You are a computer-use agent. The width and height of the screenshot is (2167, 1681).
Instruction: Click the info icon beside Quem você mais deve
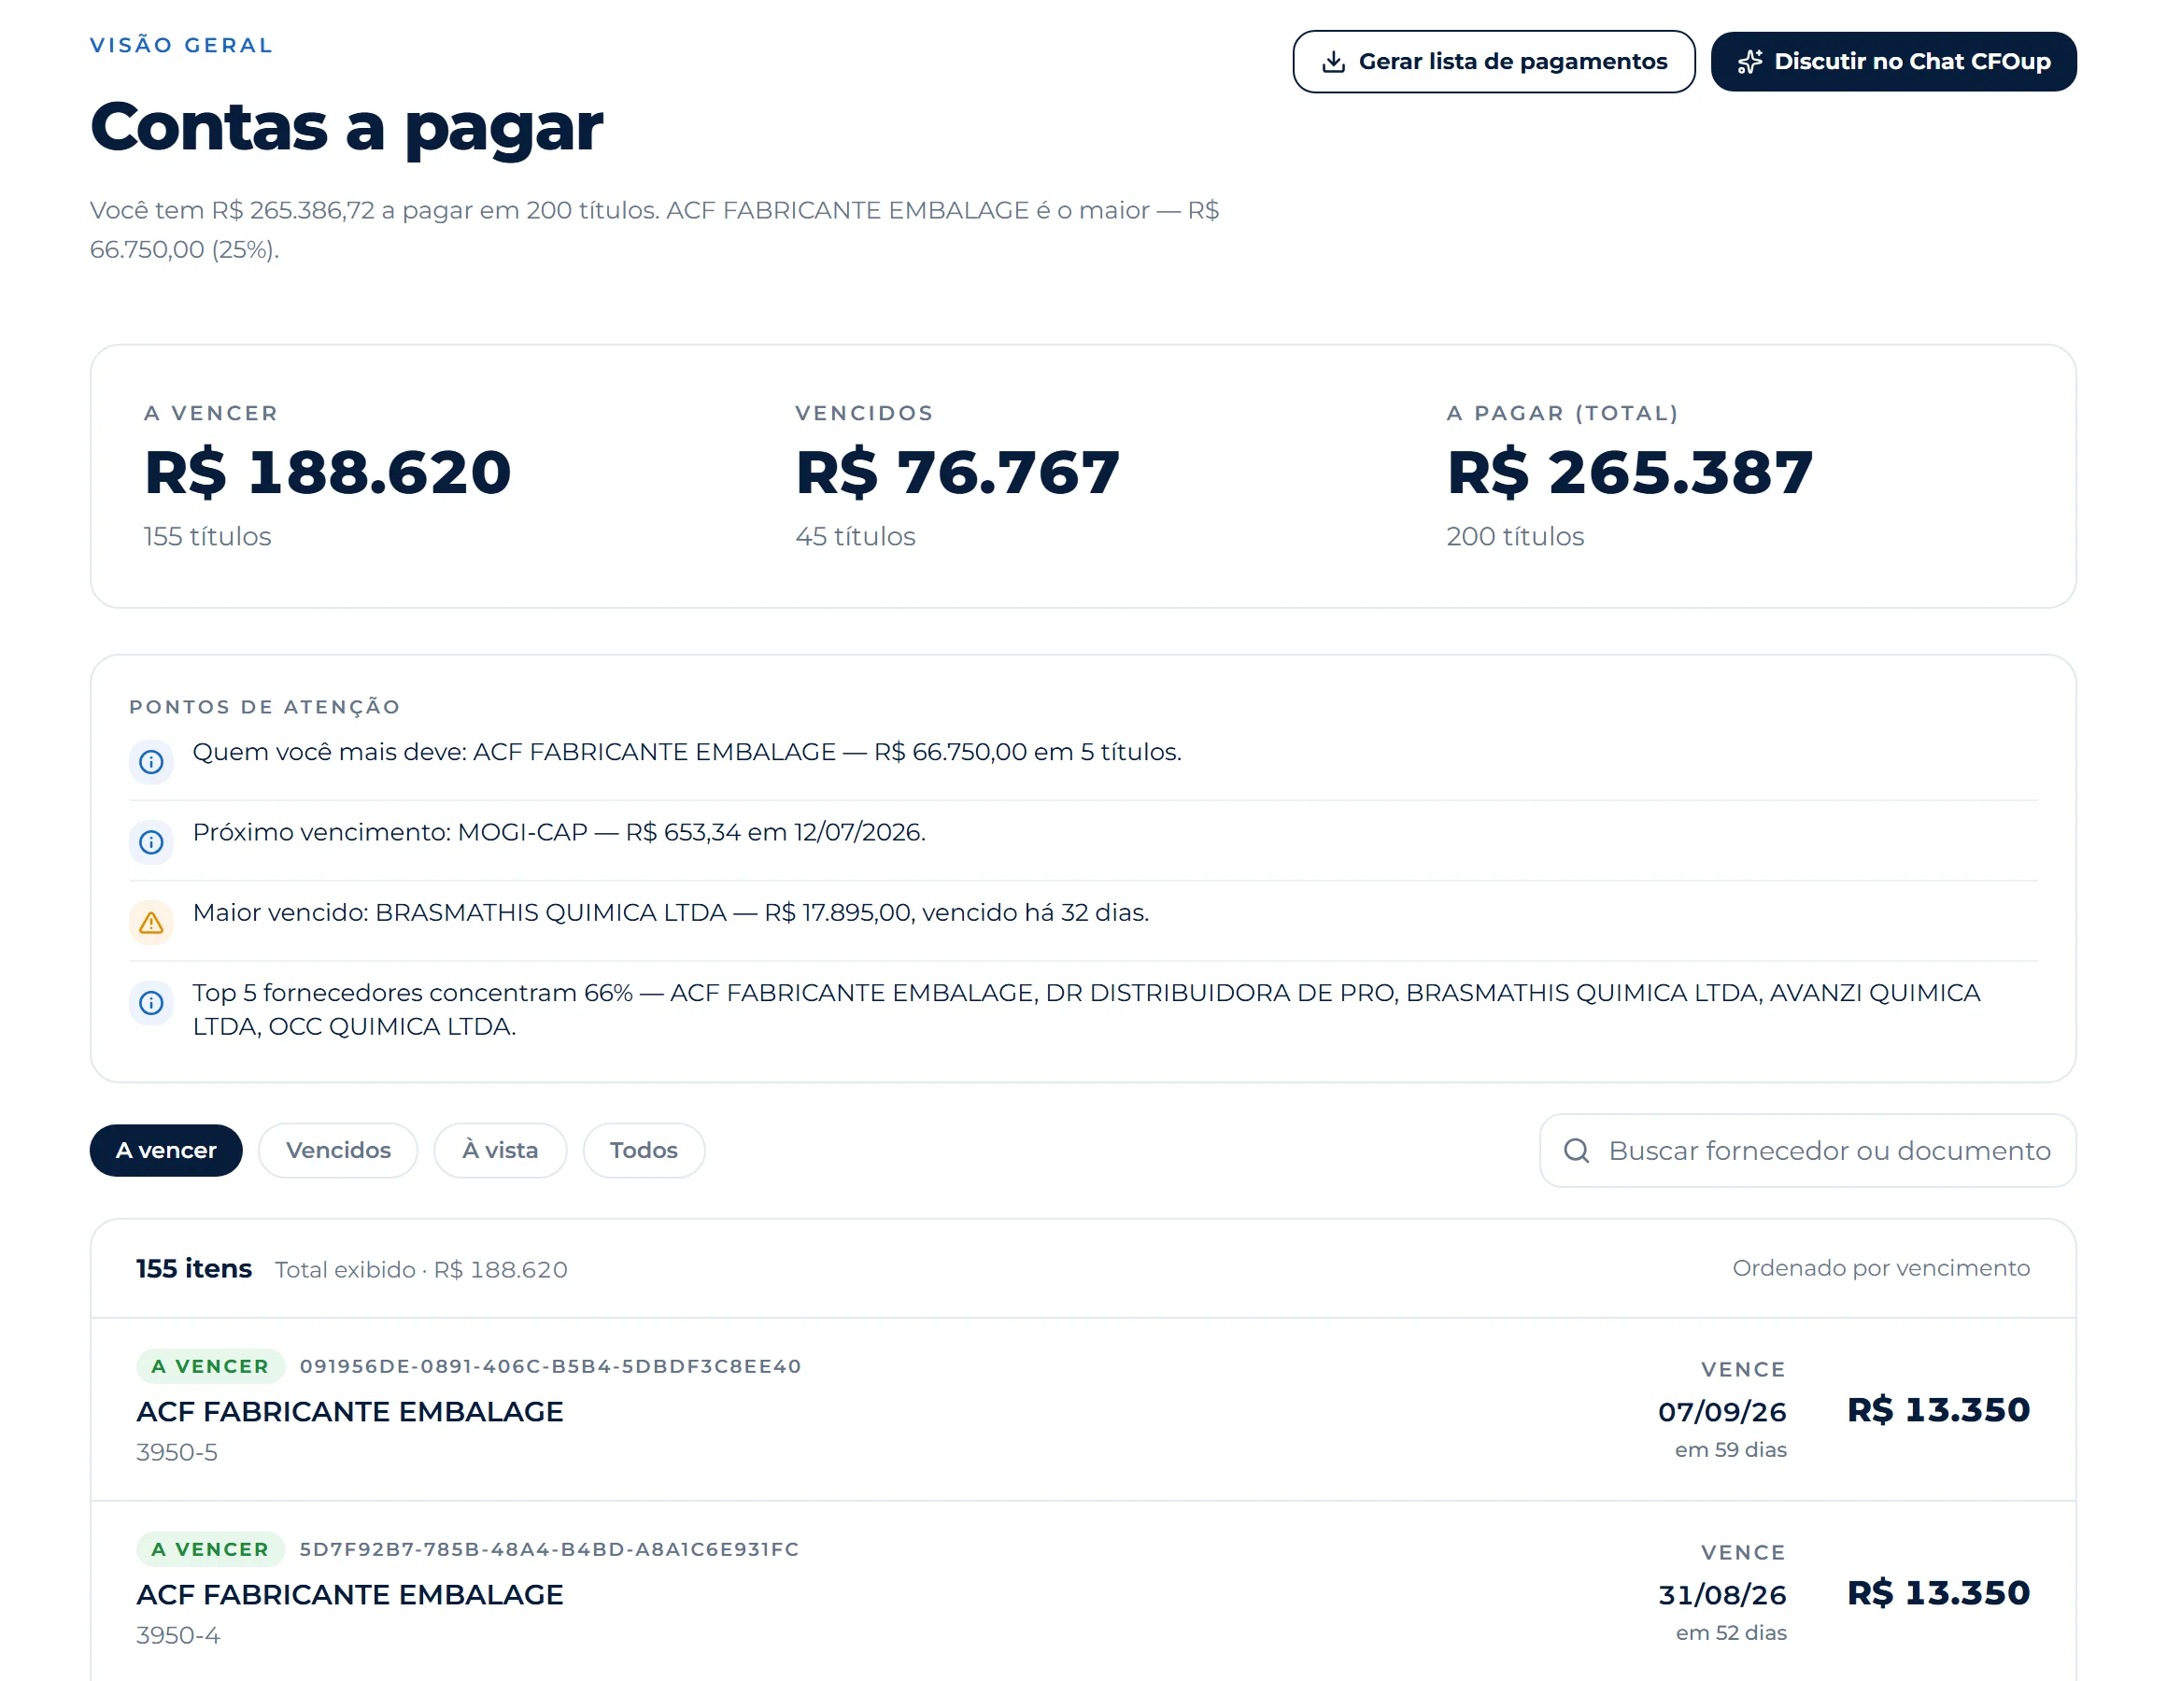(x=150, y=762)
